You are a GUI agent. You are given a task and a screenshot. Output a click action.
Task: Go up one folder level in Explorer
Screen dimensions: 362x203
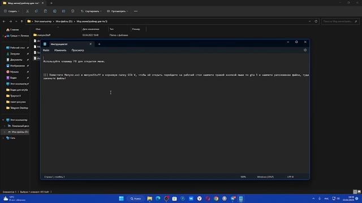(x=21, y=21)
